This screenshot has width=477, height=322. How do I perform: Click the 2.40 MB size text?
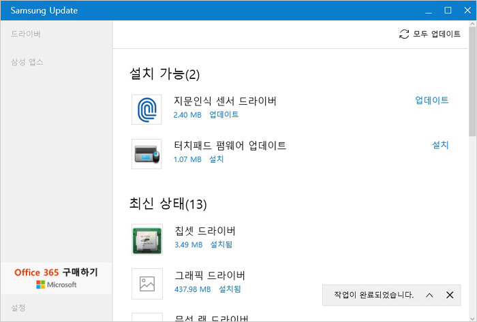click(187, 115)
